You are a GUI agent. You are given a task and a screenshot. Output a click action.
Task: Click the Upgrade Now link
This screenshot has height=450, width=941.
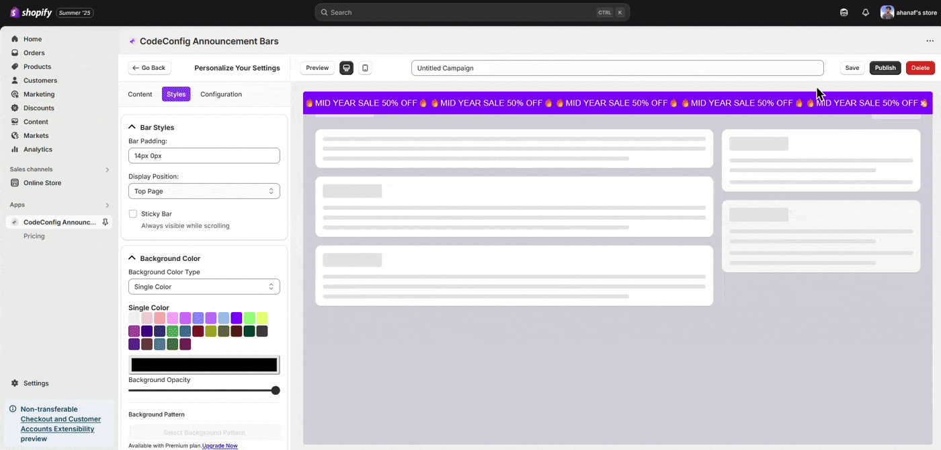[x=220, y=446]
